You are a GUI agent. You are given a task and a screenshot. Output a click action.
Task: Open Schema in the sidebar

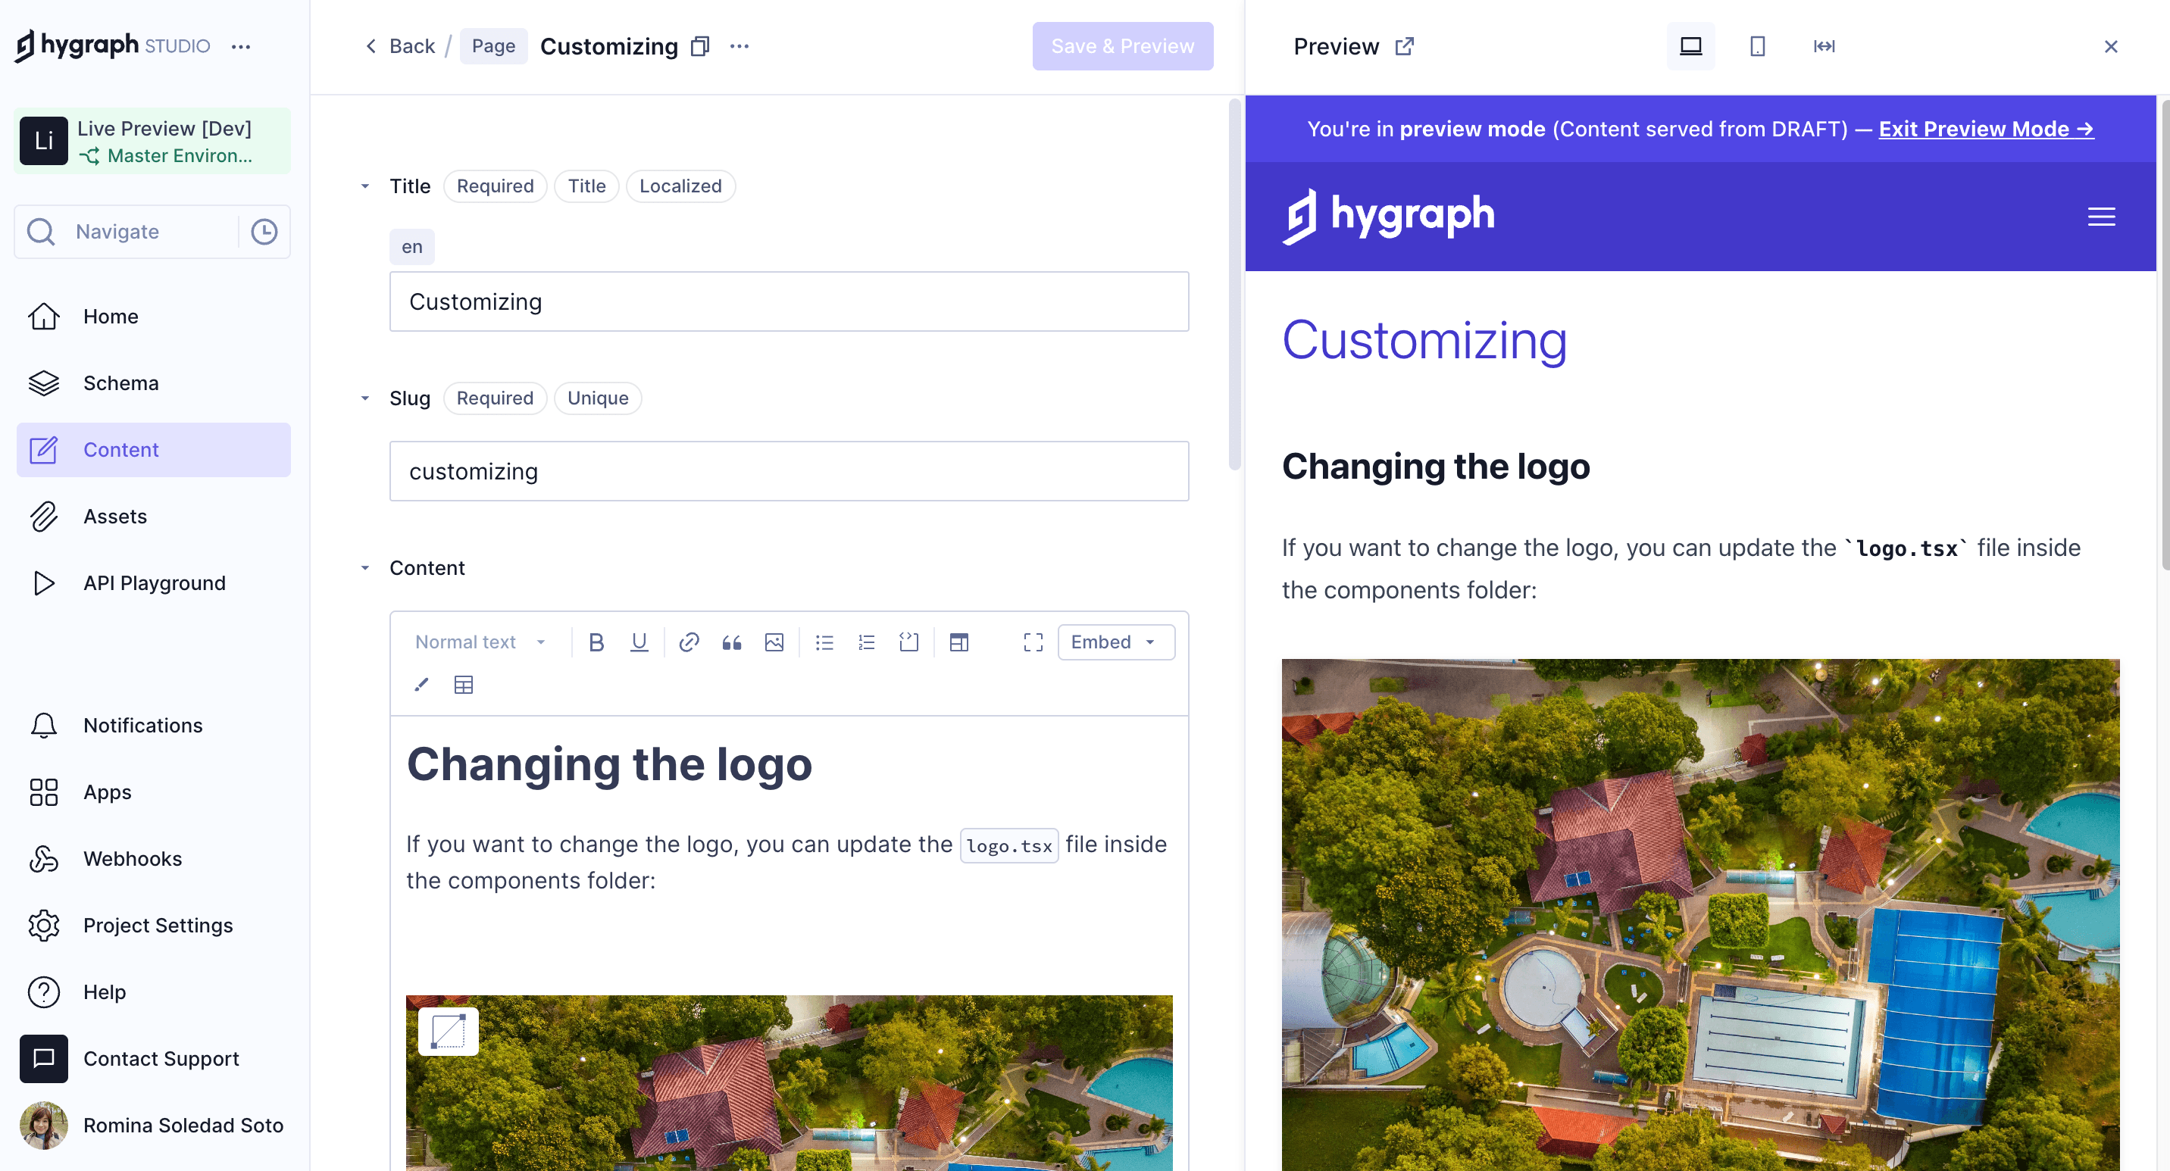pos(120,383)
